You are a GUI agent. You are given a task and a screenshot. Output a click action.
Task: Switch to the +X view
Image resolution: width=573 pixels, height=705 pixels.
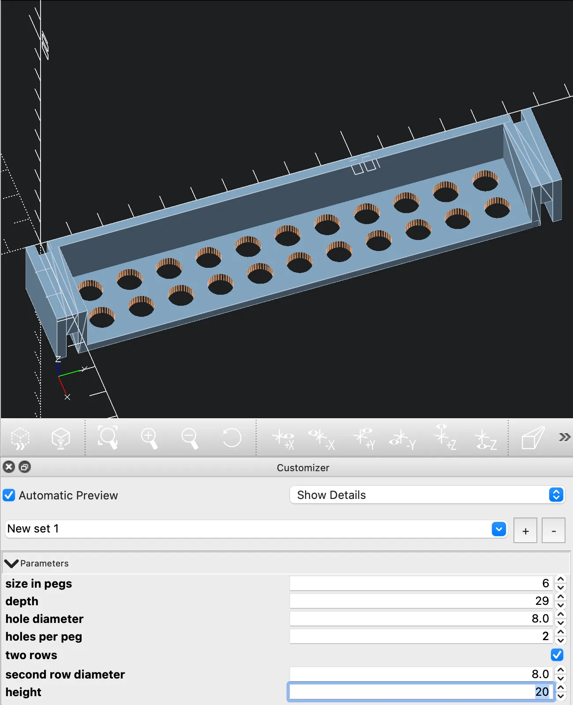point(283,439)
